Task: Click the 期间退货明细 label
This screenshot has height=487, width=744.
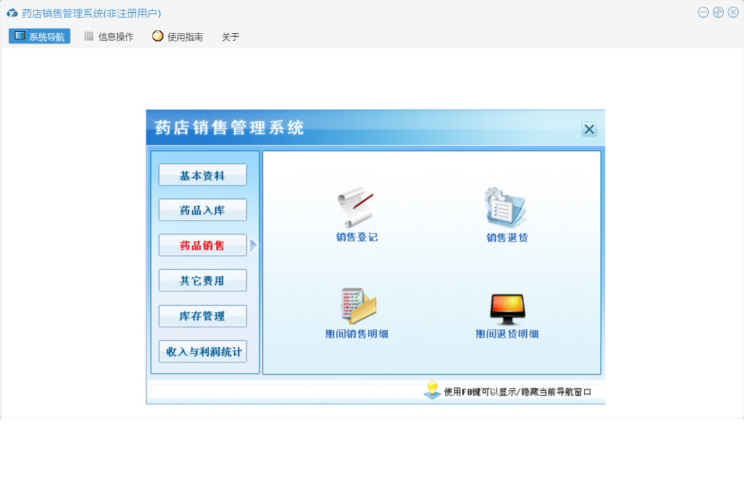Action: [508, 334]
